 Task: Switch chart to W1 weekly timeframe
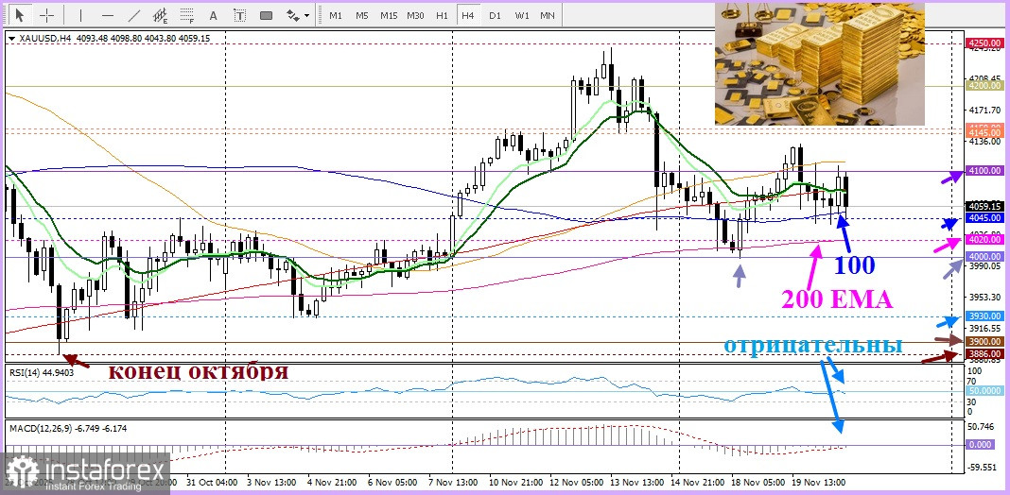tap(522, 15)
